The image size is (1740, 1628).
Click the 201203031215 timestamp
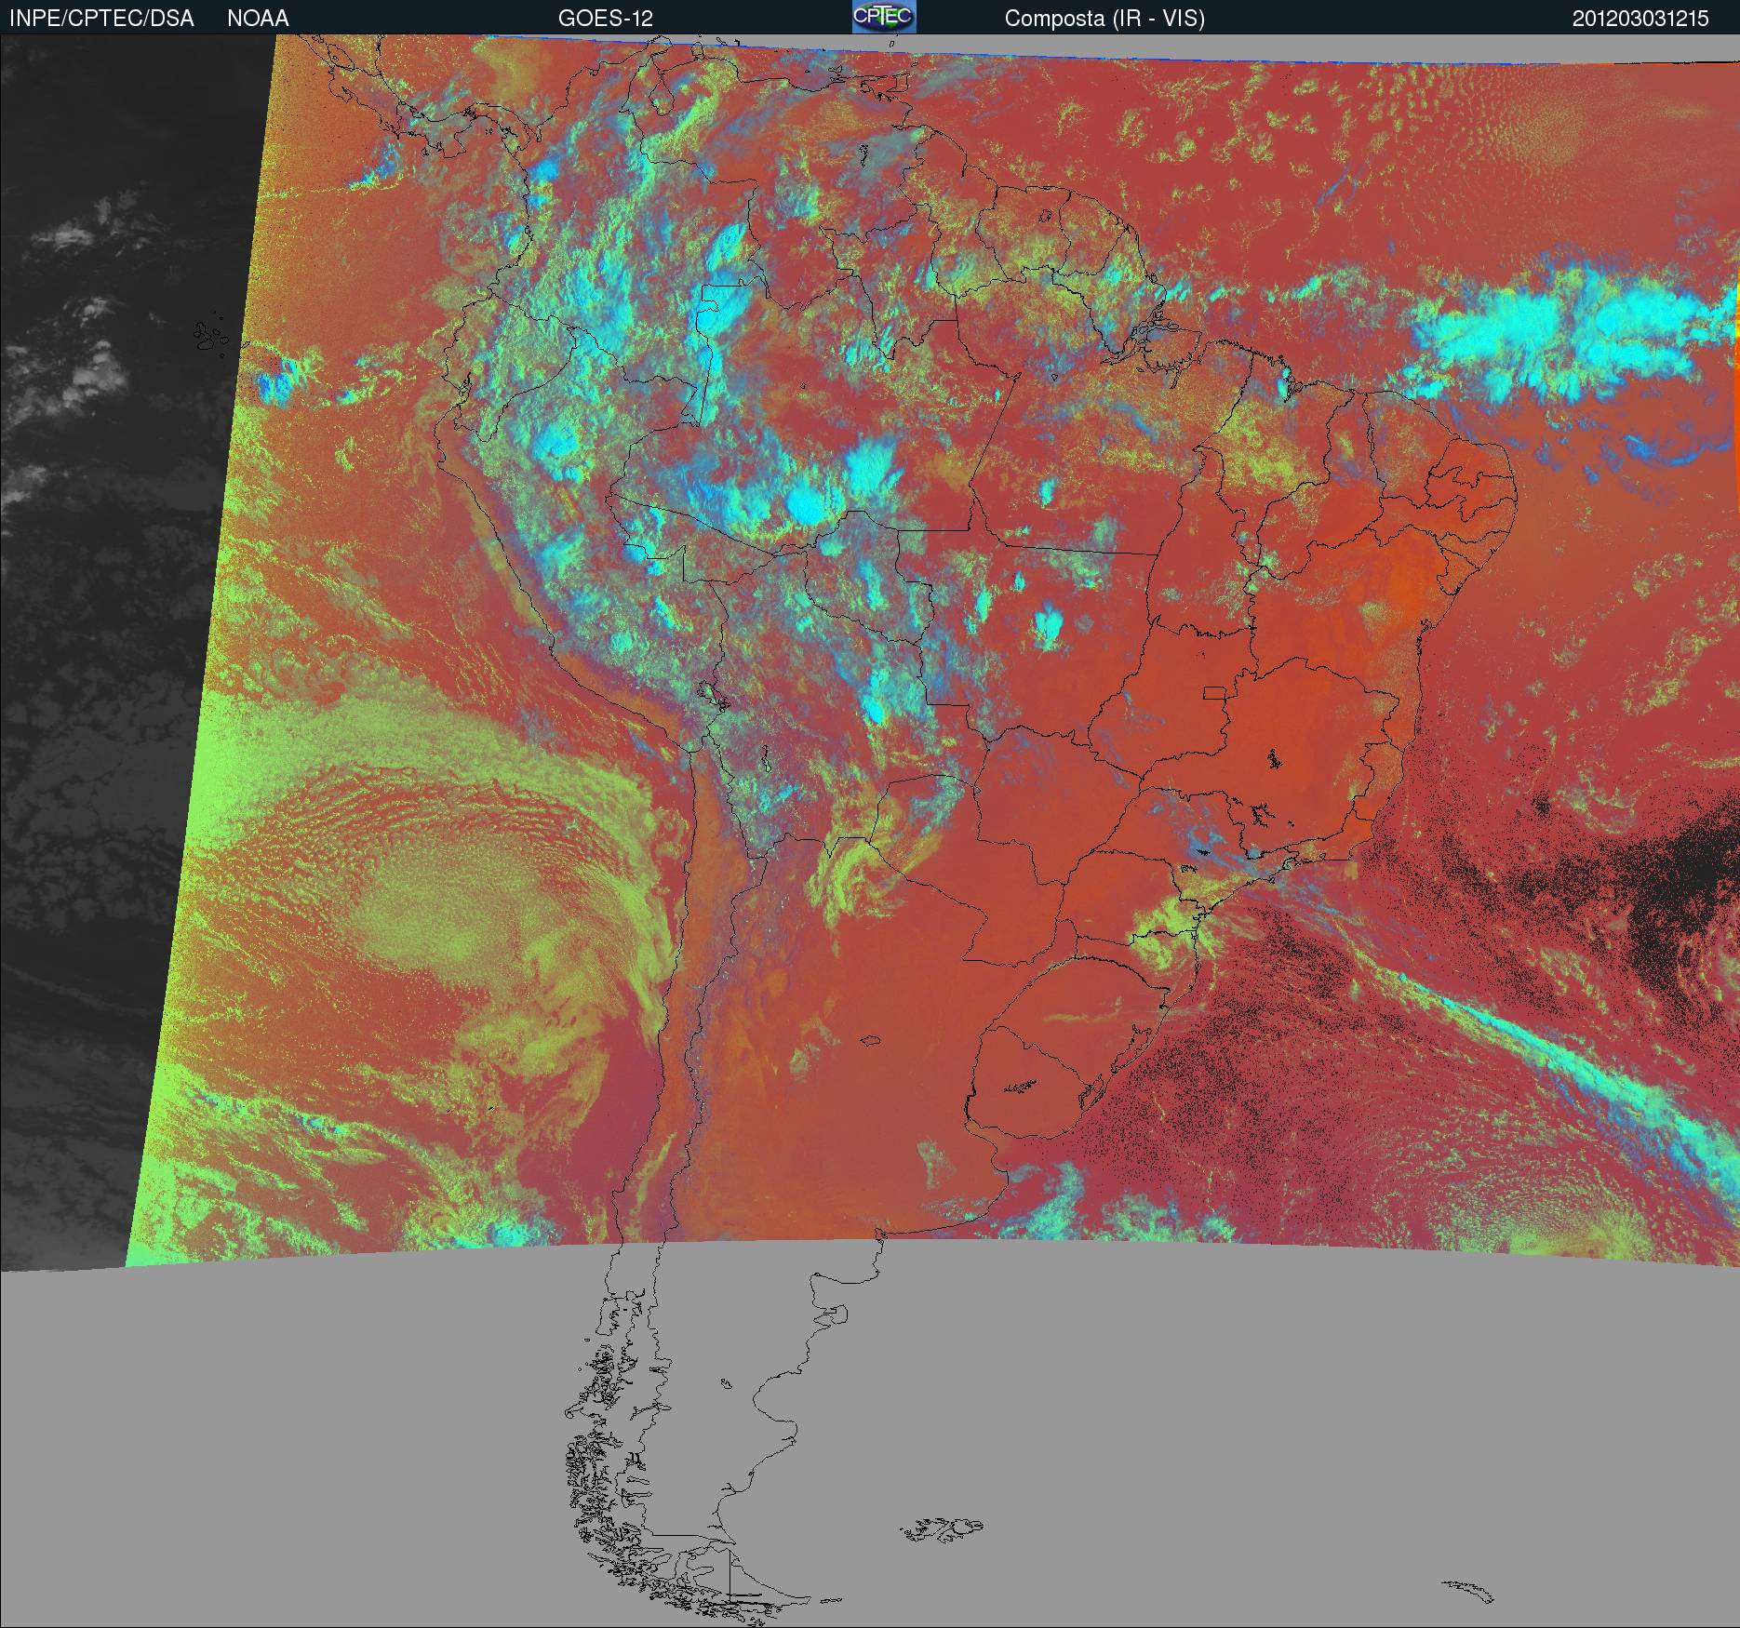point(1640,19)
